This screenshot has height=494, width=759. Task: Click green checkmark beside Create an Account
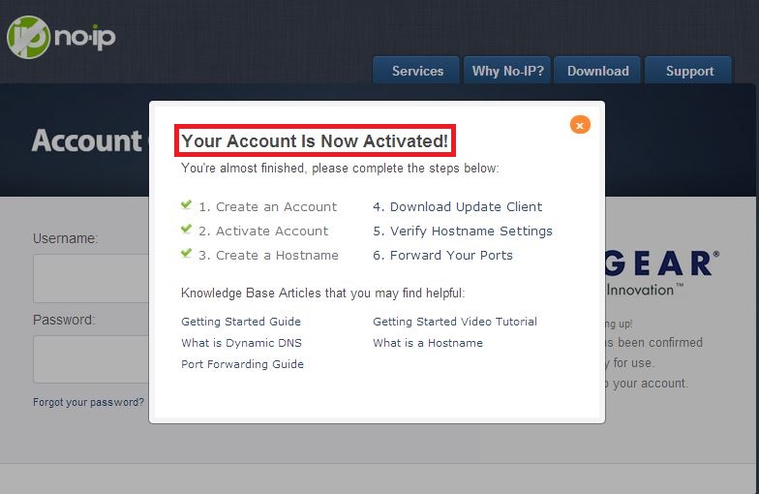(186, 205)
